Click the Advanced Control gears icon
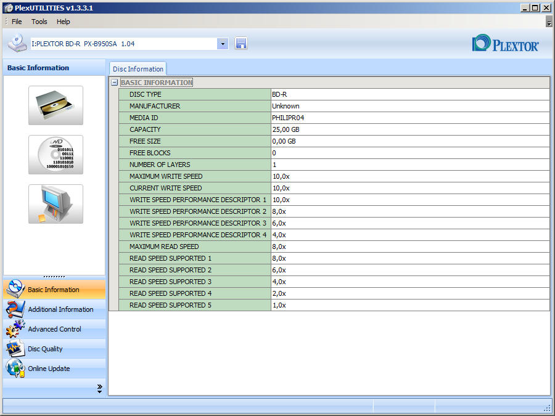 click(x=15, y=329)
